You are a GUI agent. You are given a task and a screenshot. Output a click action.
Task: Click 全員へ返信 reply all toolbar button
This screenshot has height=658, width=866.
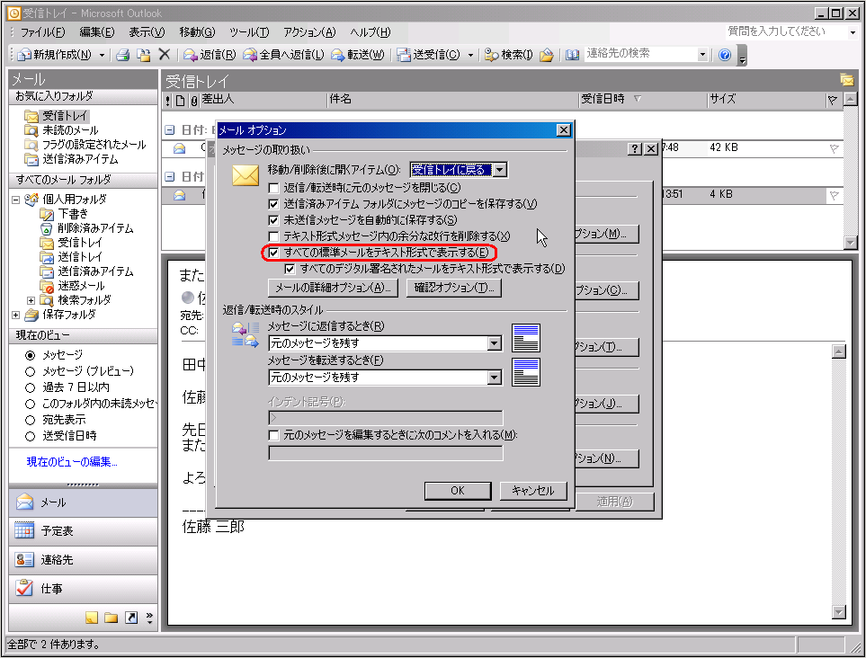283,55
